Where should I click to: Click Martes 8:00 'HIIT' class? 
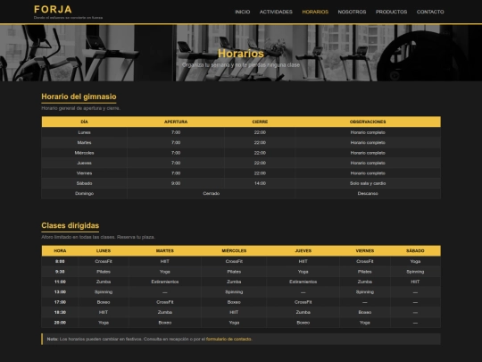pyautogui.click(x=165, y=261)
